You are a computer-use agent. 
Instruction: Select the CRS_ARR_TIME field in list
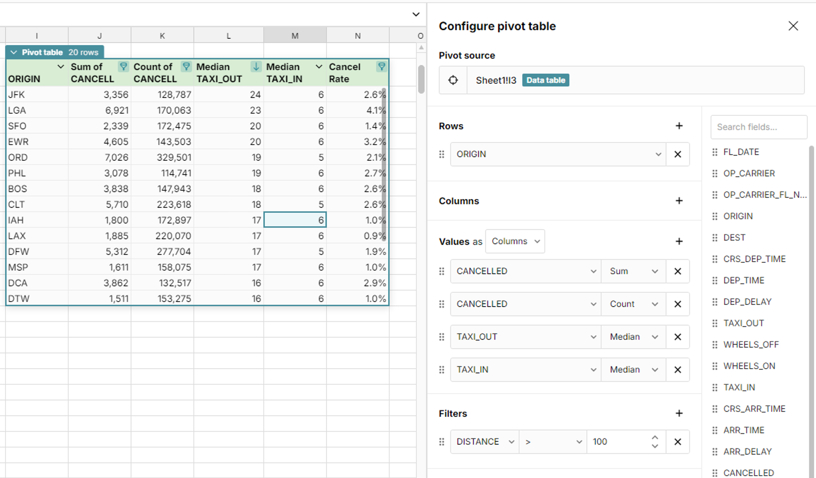tap(754, 408)
